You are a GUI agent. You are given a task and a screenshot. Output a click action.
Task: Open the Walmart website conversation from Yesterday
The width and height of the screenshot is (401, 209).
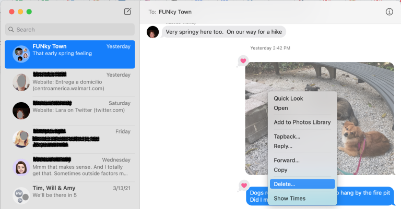coord(70,82)
